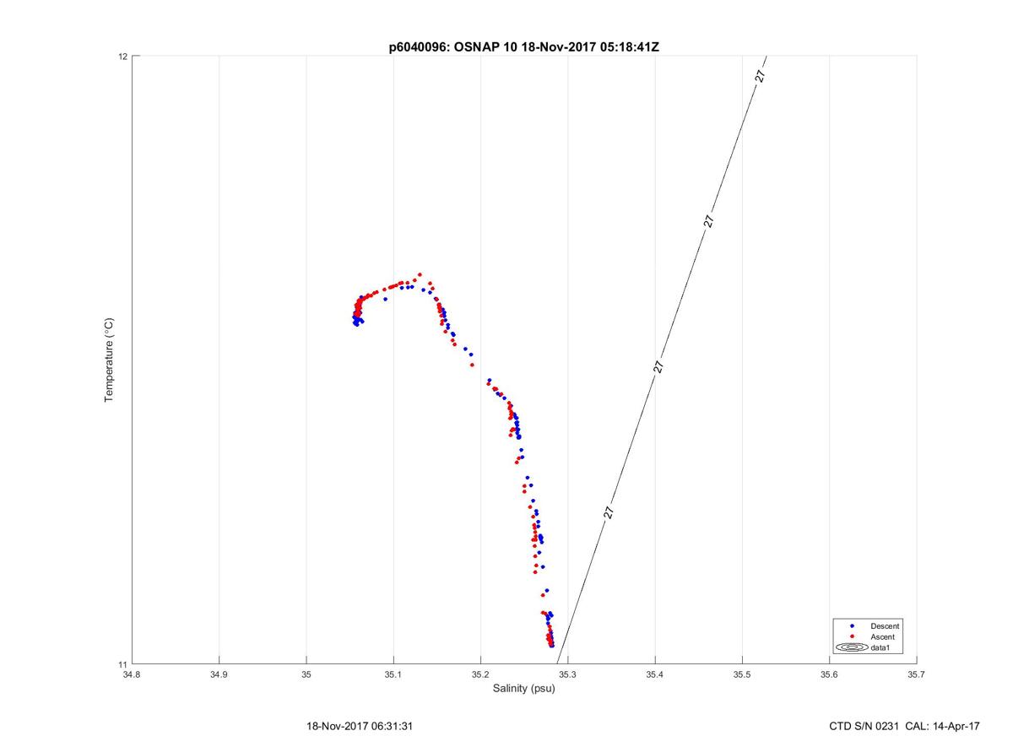The height and width of the screenshot is (747, 1013).
Task: Click the 12 temperature tick label
Action: click(122, 57)
